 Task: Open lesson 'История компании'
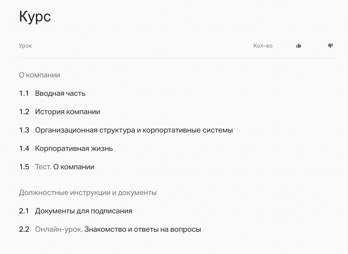pyautogui.click(x=67, y=111)
